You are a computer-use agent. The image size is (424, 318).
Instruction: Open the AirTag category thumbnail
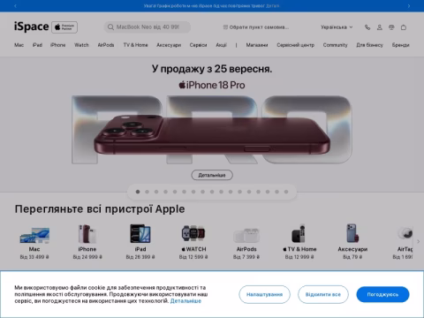point(405,233)
